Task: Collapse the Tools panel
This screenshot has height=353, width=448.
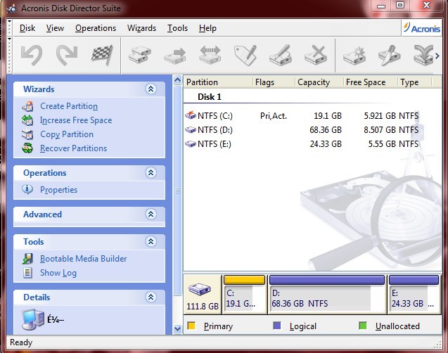Action: 151,242
